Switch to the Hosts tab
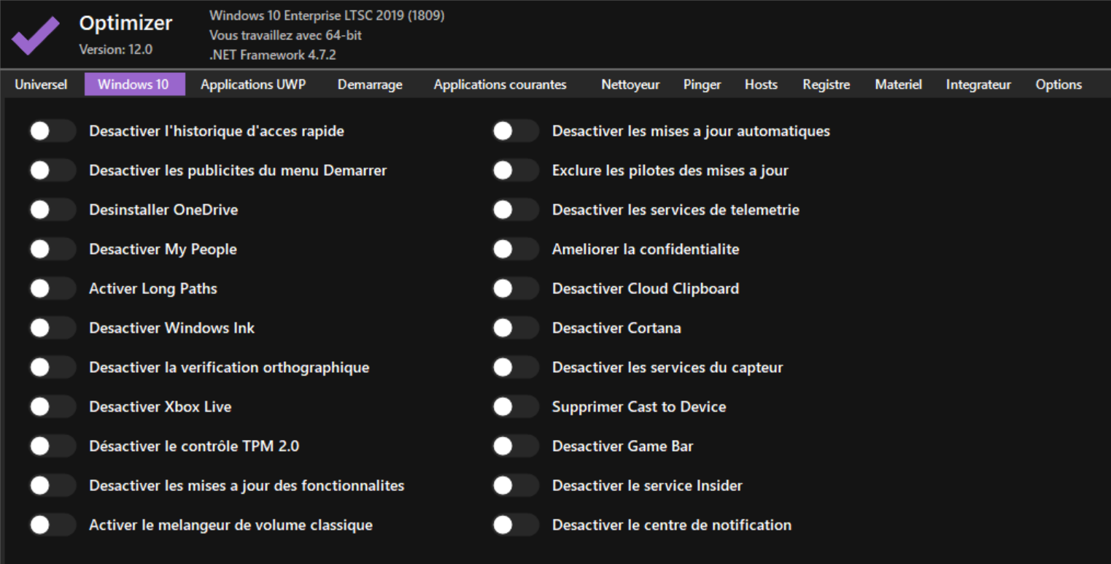Image resolution: width=1111 pixels, height=564 pixels. tap(761, 85)
